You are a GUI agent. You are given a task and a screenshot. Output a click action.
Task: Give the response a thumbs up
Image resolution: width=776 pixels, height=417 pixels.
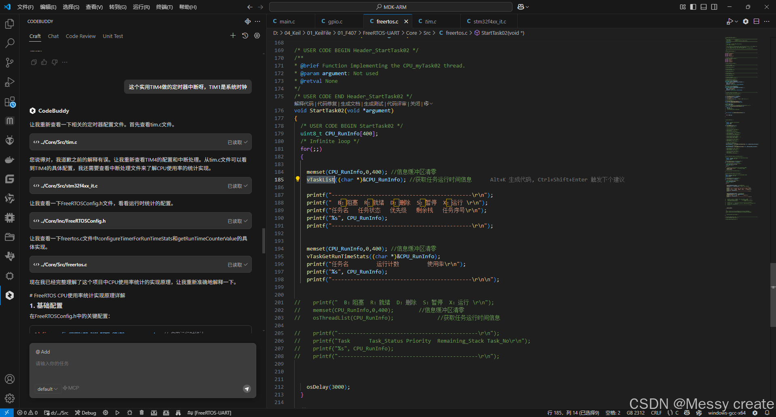(44, 62)
